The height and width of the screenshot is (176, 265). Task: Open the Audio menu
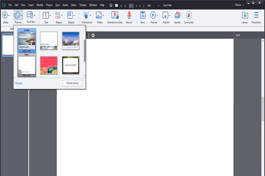(x=65, y=5)
